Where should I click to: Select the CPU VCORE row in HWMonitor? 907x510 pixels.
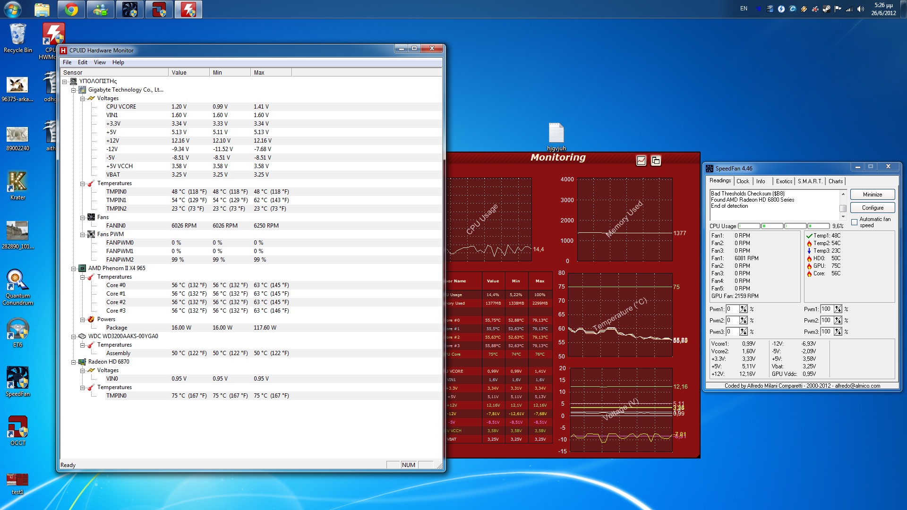[250, 107]
